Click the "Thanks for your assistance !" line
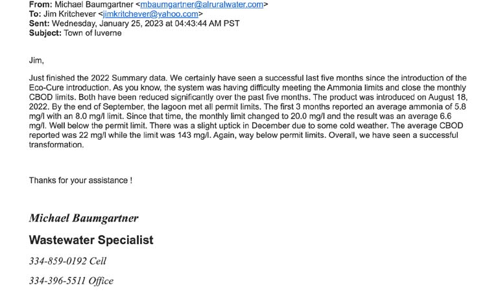The height and width of the screenshot is (303, 498). tap(80, 181)
